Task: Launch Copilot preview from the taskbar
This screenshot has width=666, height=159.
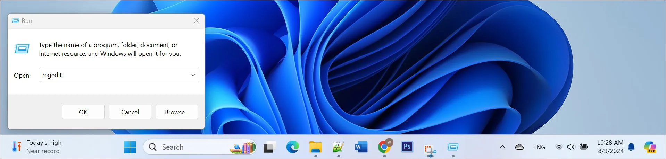Action: [x=650, y=147]
